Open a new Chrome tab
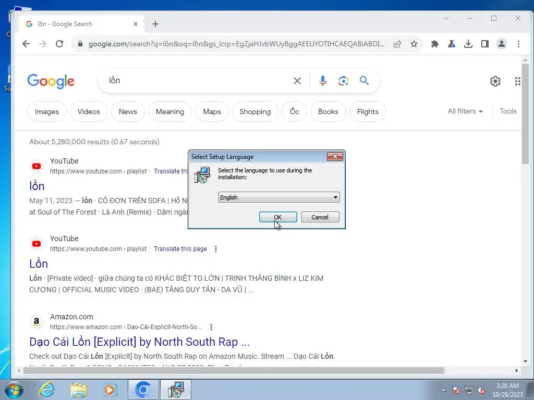Viewport: 534px width, 400px height. 155,24
